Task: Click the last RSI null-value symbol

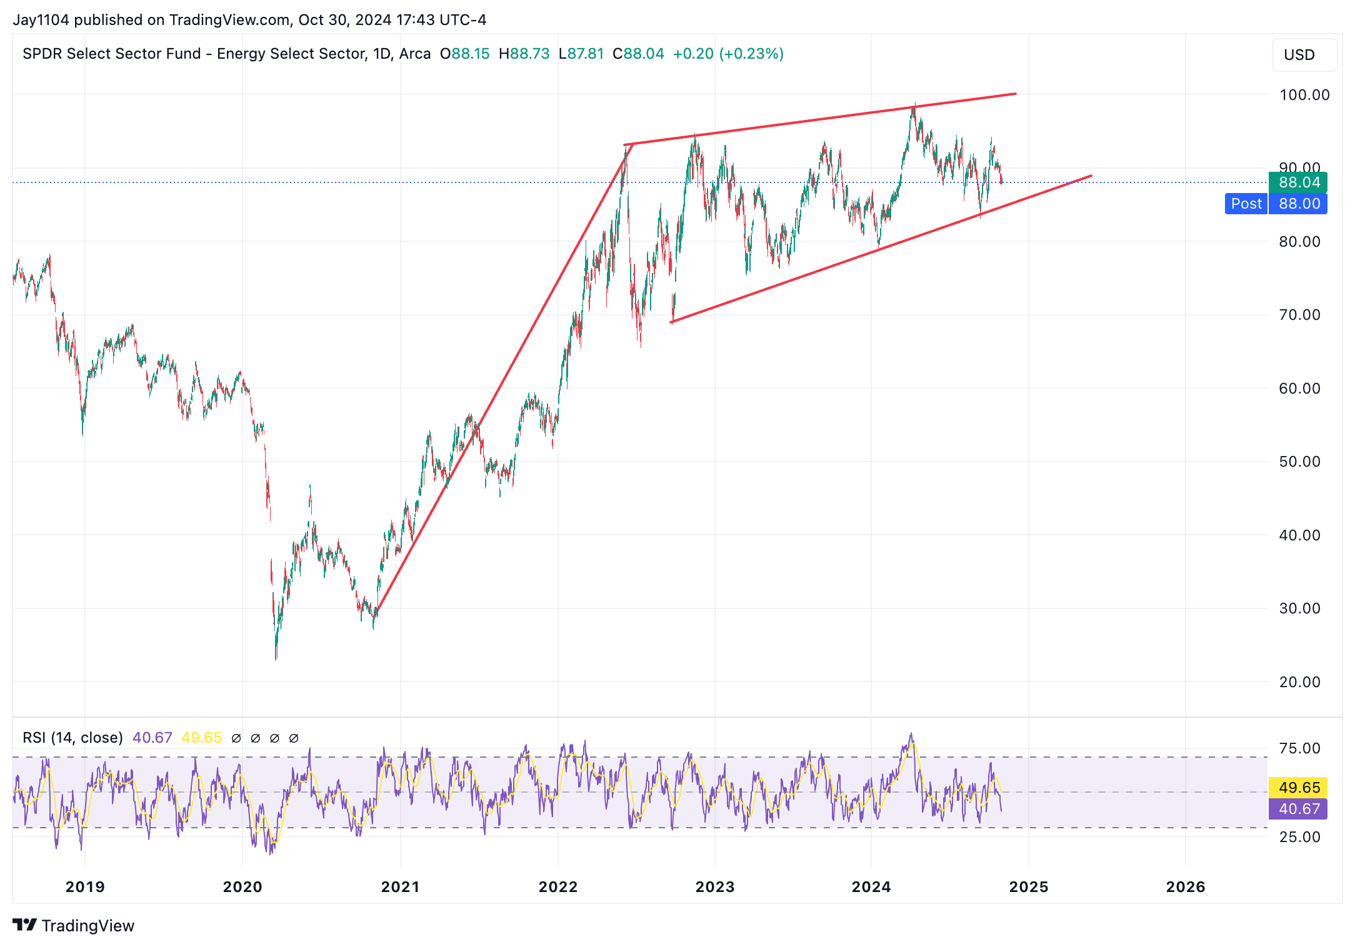Action: (x=294, y=738)
